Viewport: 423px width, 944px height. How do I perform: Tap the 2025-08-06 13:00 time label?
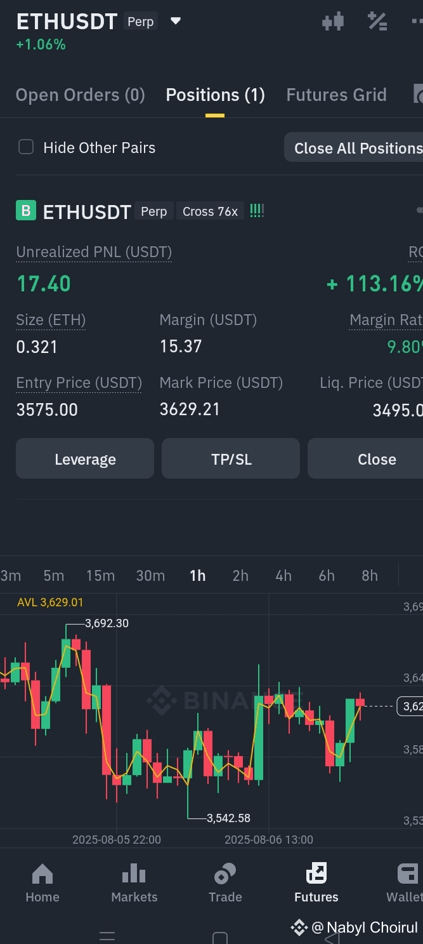269,839
